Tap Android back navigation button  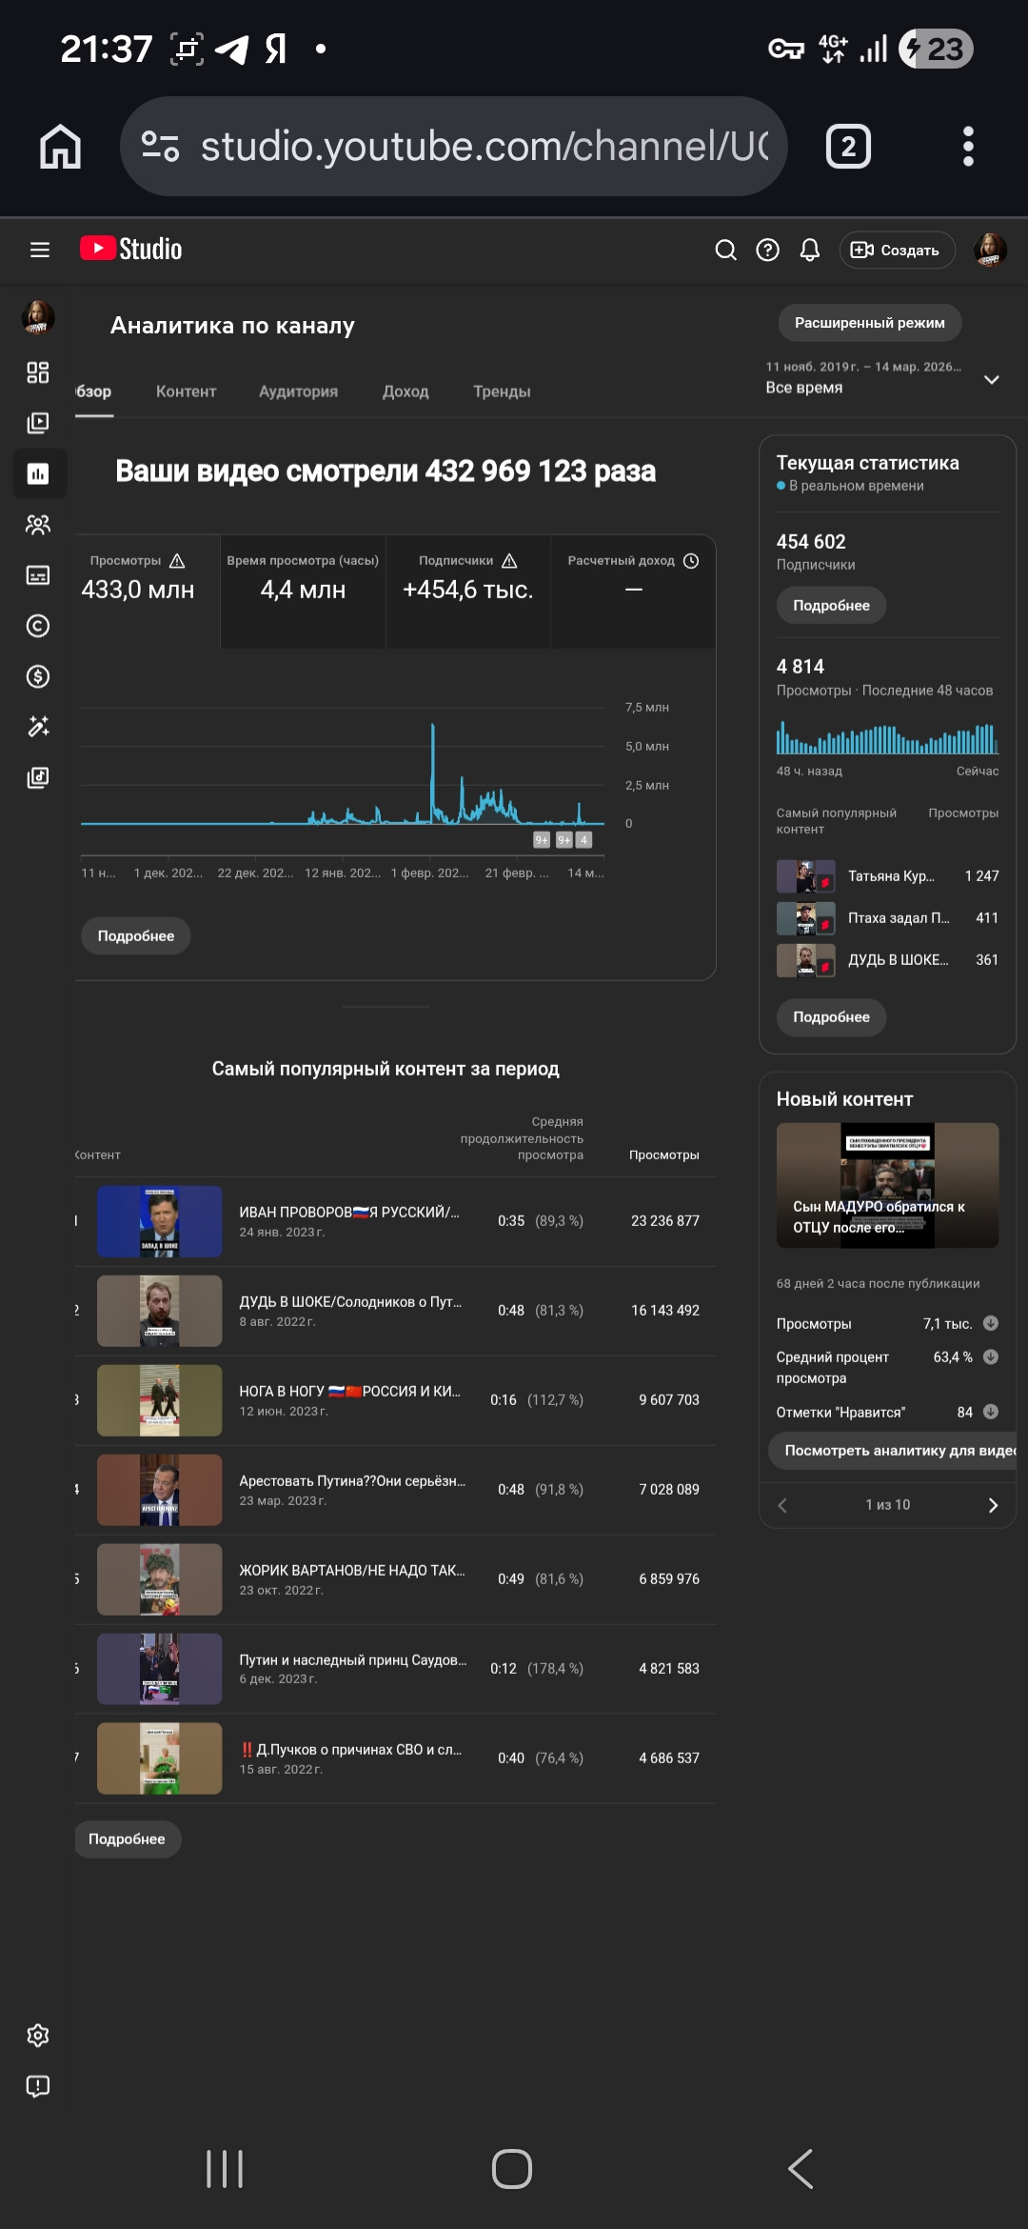click(801, 2169)
